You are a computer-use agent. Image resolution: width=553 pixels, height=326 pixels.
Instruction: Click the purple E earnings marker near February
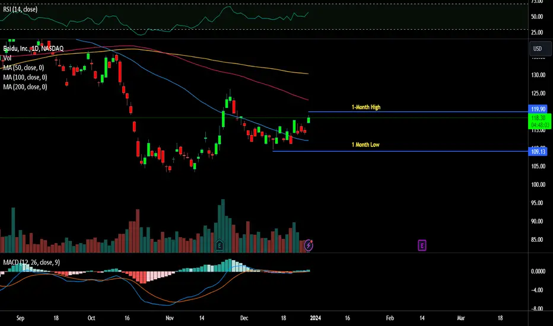(x=422, y=245)
